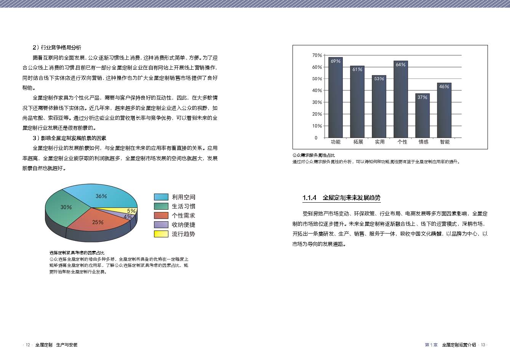
Task: Select the 3）影响全屋定制发展前景的因素 subheading
Action: coord(69,138)
